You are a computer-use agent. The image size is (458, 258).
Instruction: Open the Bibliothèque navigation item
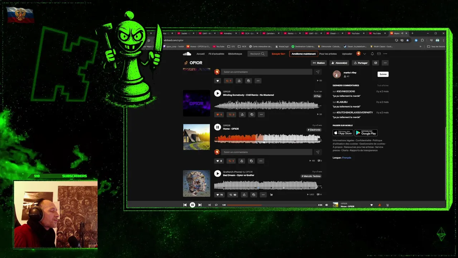pyautogui.click(x=235, y=54)
